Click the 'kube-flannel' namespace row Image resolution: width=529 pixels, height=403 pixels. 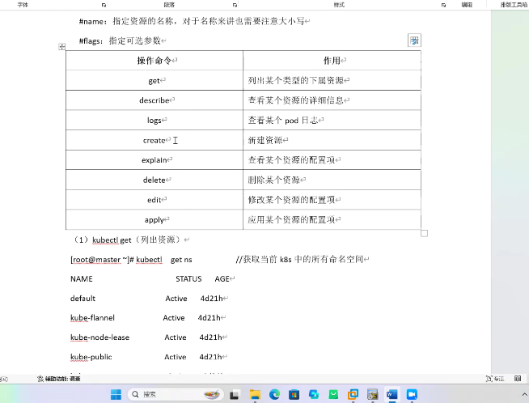point(148,317)
